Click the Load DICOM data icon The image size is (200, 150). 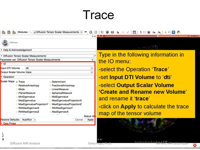pos(9,32)
